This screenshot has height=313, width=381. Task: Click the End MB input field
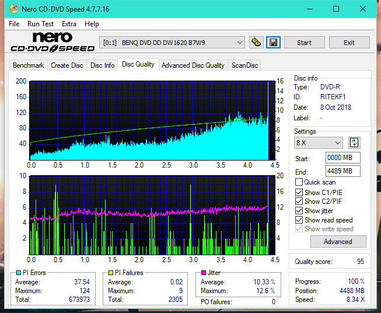tap(343, 171)
